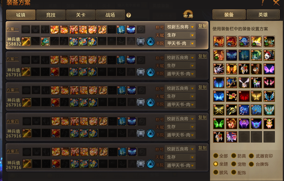Select the golden wings equipment thumbnail

coord(256,96)
